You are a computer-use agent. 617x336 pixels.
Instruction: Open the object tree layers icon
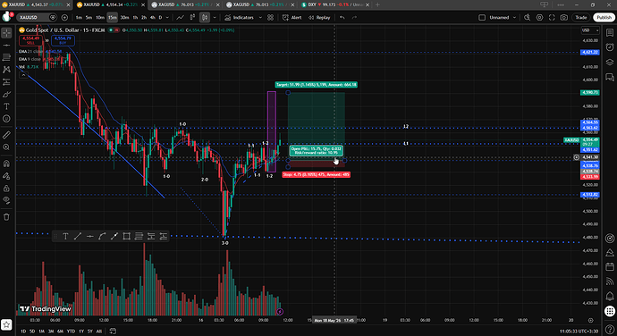610,63
